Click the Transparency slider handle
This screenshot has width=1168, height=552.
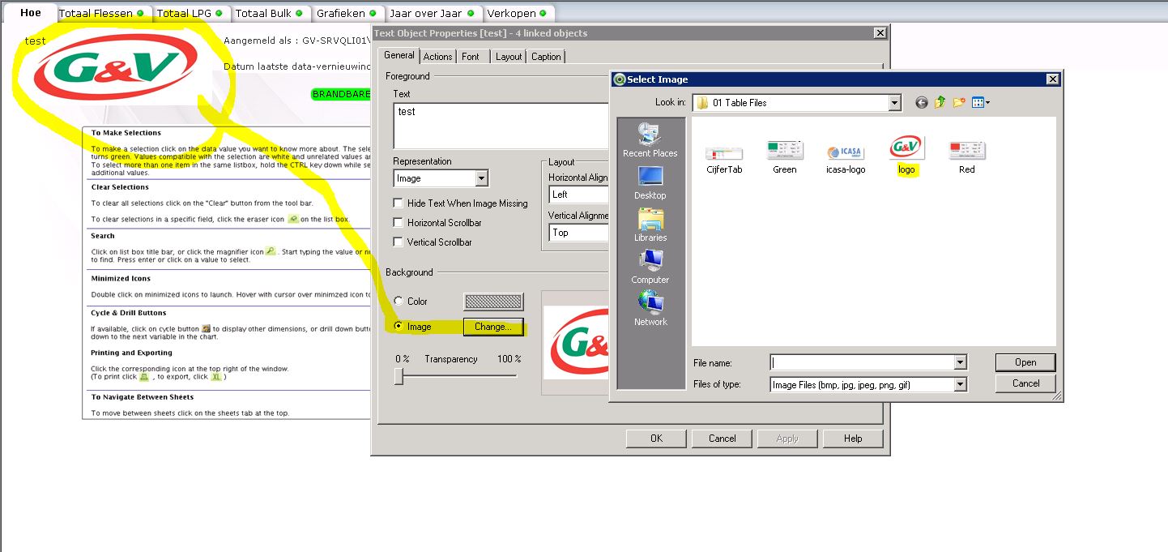tap(399, 376)
